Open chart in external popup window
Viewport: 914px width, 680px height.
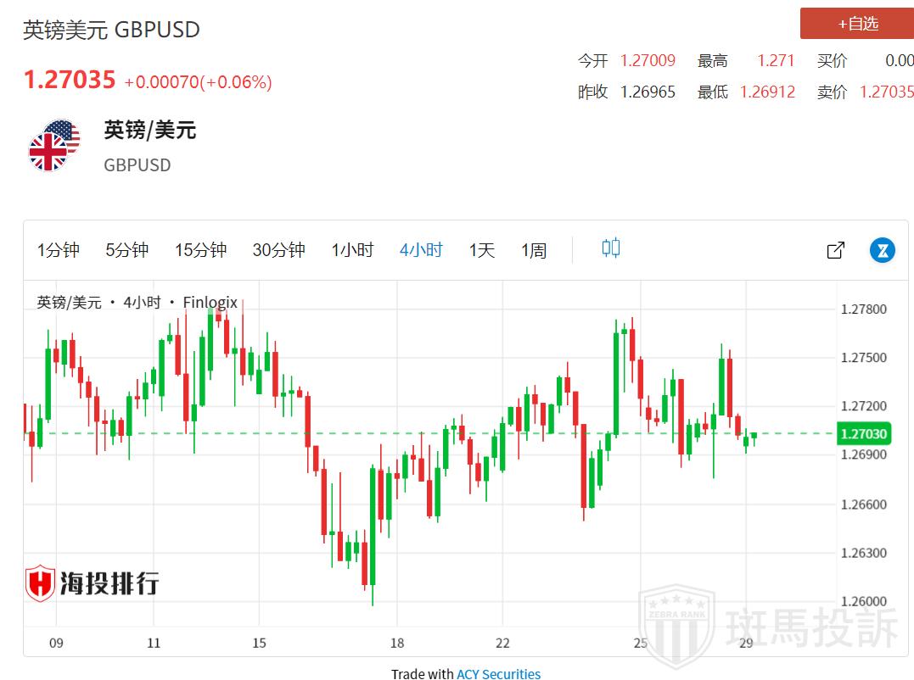pos(835,250)
